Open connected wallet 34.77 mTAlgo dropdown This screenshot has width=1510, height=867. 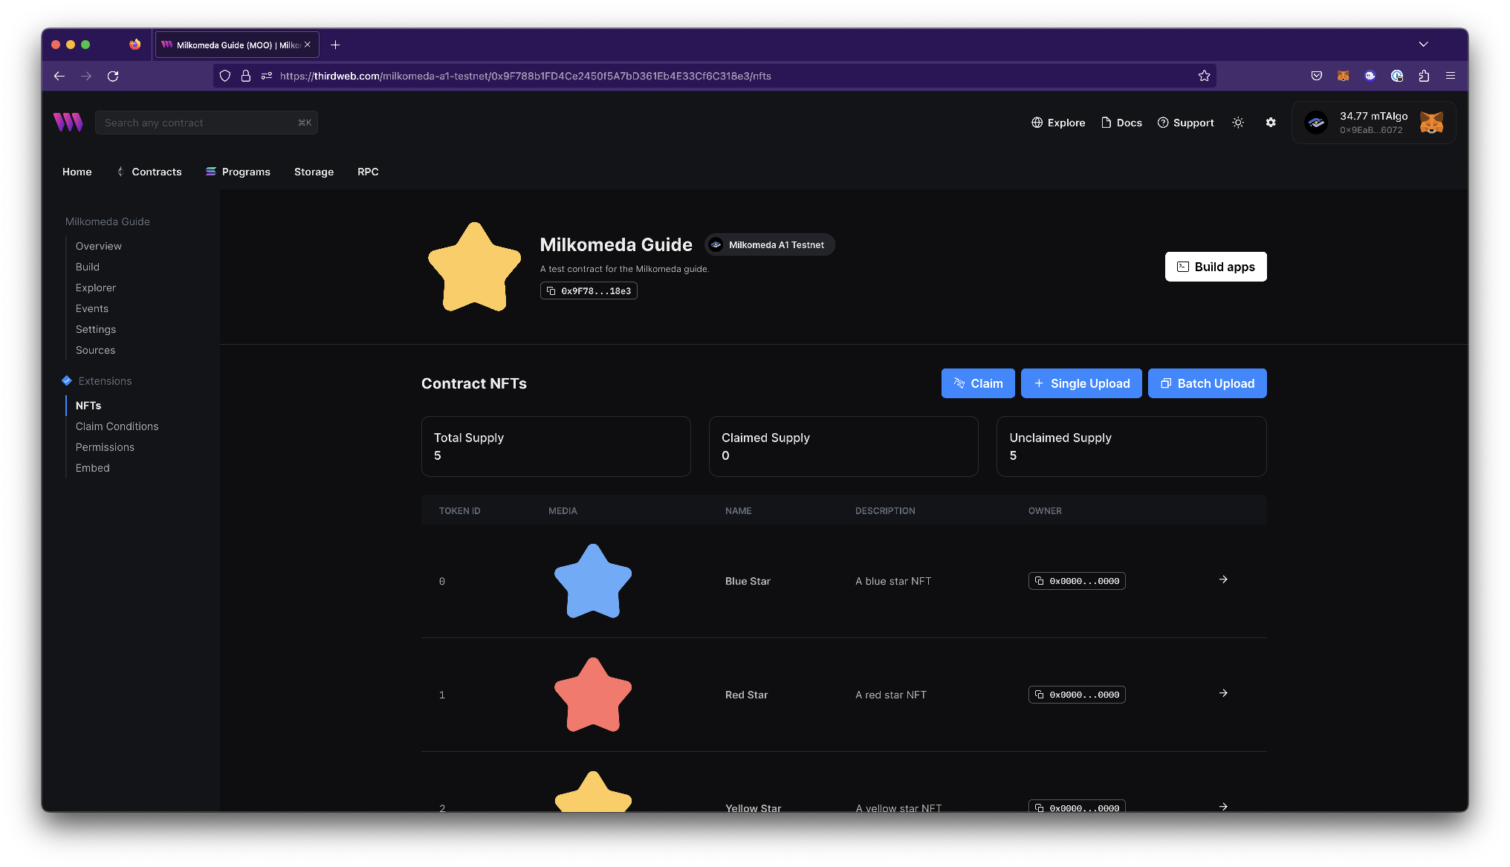click(x=1373, y=123)
